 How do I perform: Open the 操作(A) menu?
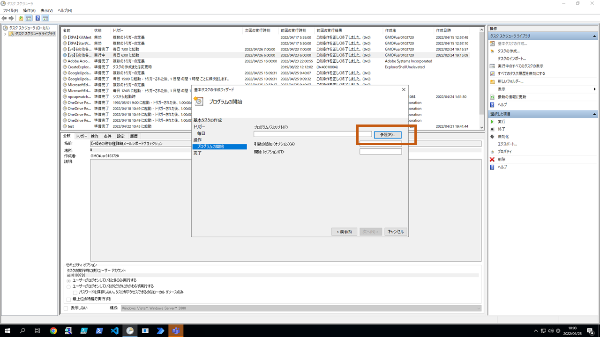click(29, 10)
